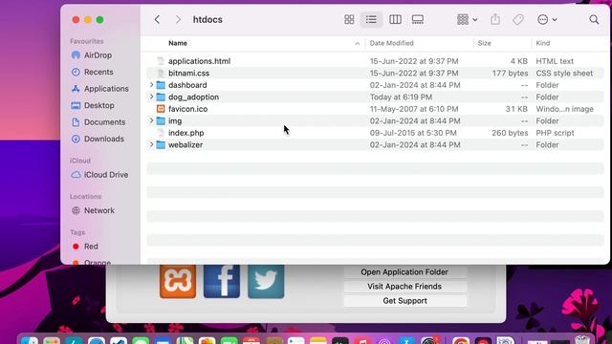Open the group-by options dropdown
This screenshot has height=344, width=612.
click(x=468, y=19)
